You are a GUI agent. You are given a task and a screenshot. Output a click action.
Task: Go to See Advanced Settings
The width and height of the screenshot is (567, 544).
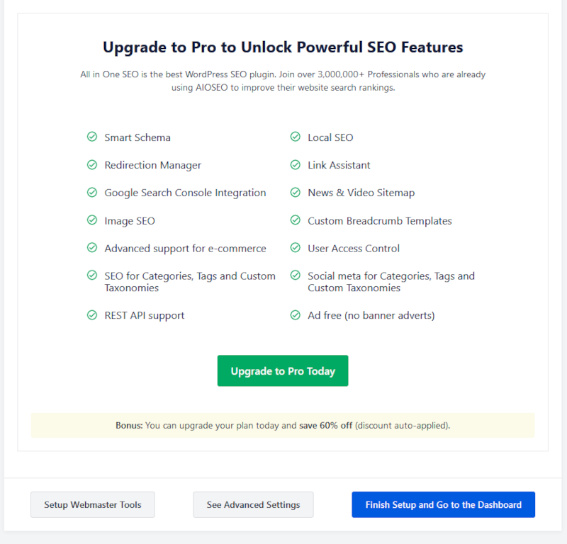click(253, 504)
